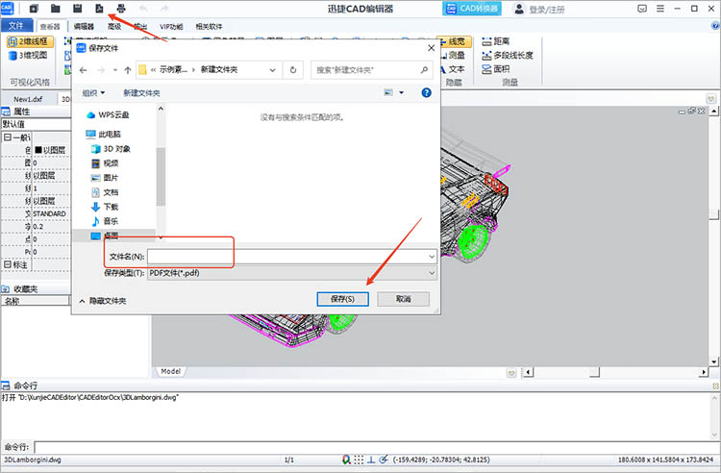Switch to the VIP功能 ribbon tab

point(171,26)
